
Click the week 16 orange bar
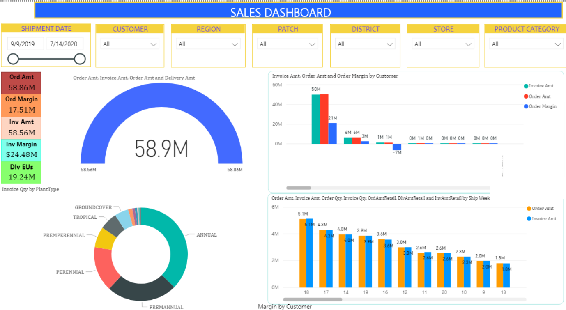(382, 263)
